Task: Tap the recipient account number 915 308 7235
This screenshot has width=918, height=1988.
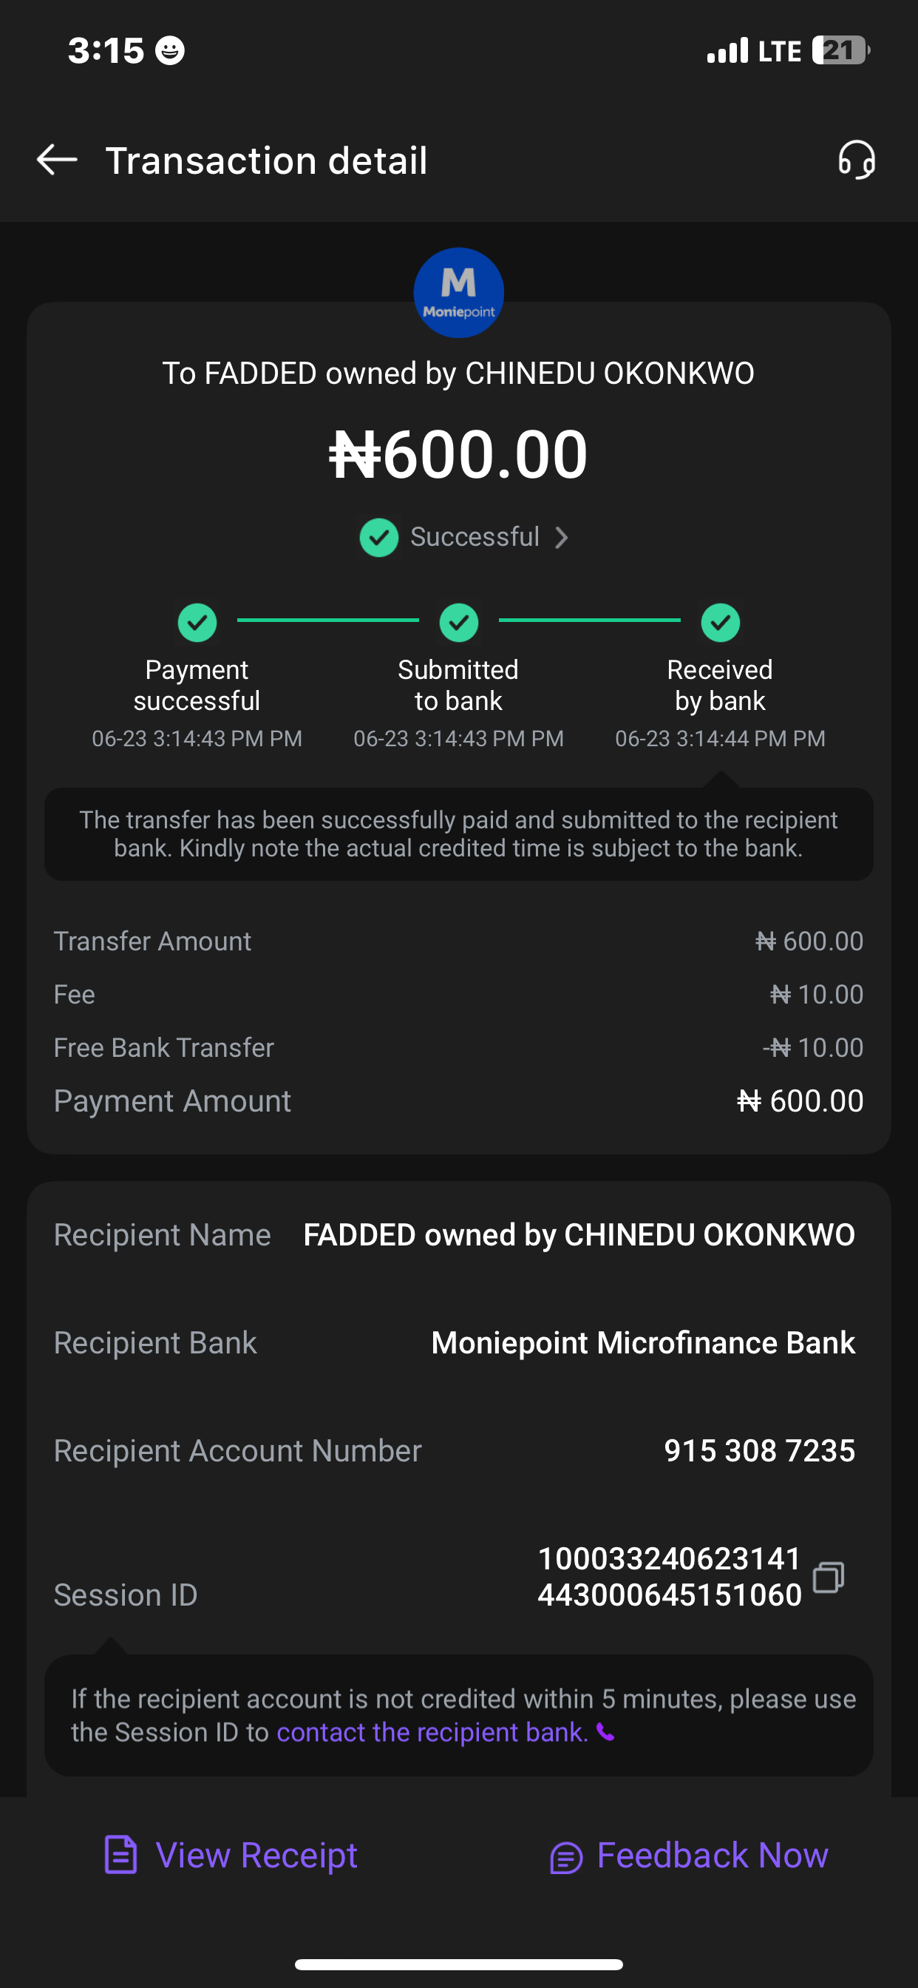Action: click(x=759, y=1450)
